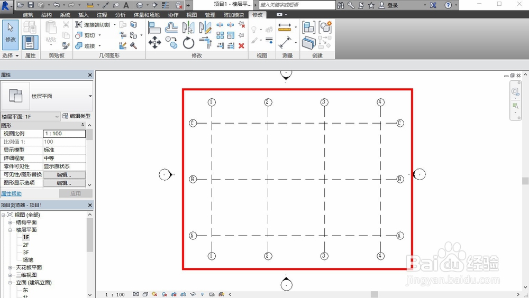Select the Offset tool in Modify panel
This screenshot has height=298, width=529.
click(x=171, y=27)
